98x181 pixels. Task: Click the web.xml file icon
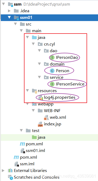pos(46,117)
